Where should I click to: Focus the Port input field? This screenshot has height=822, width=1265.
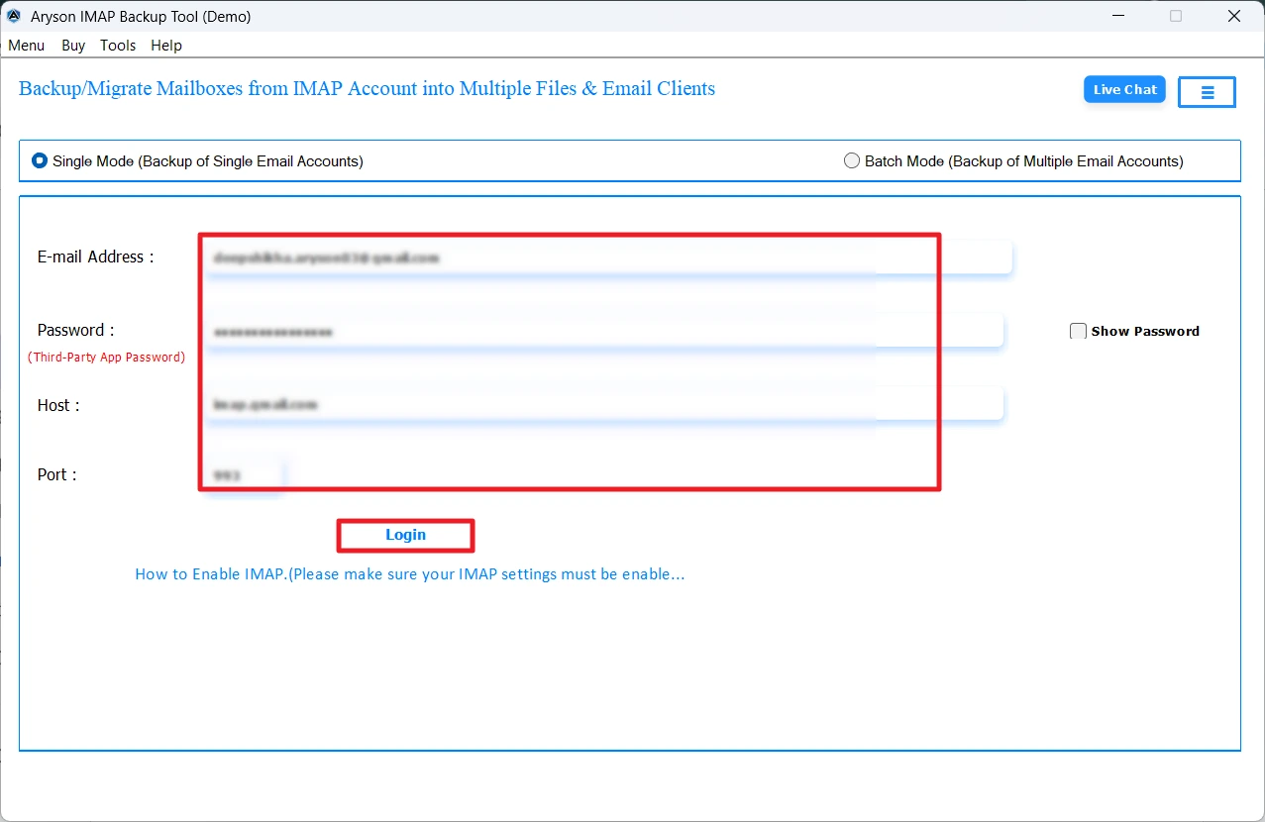pos(244,475)
